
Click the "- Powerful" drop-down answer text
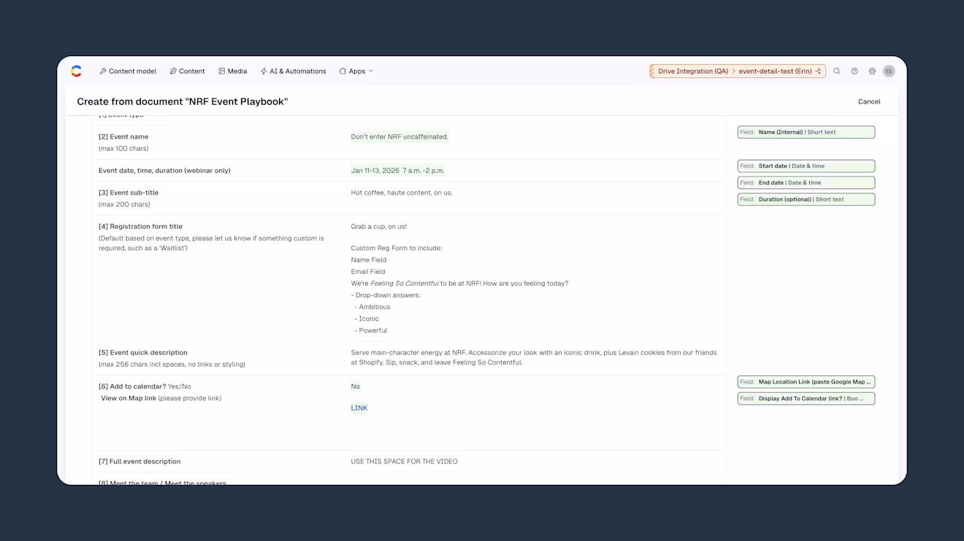click(371, 330)
